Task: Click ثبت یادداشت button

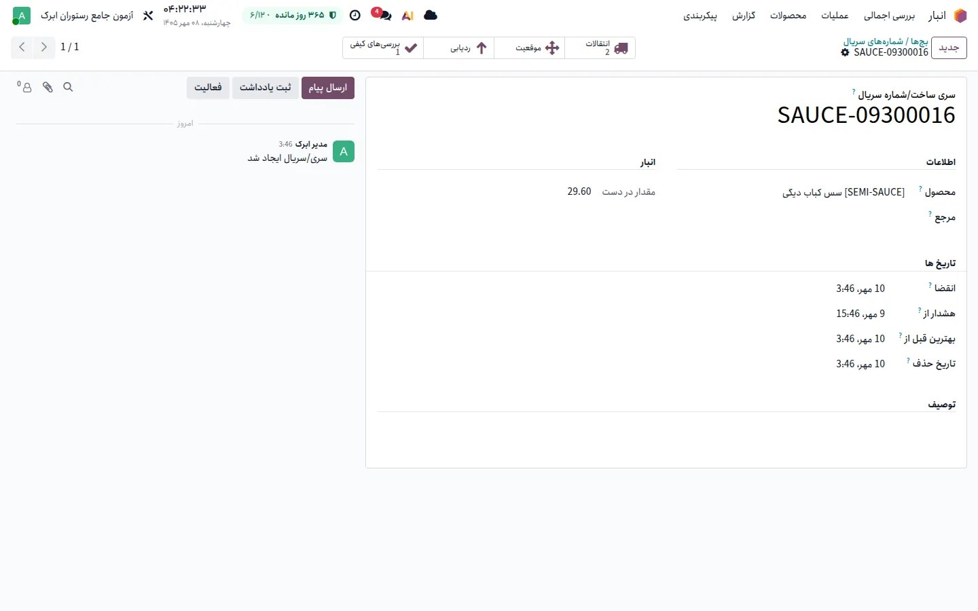Action: 266,88
